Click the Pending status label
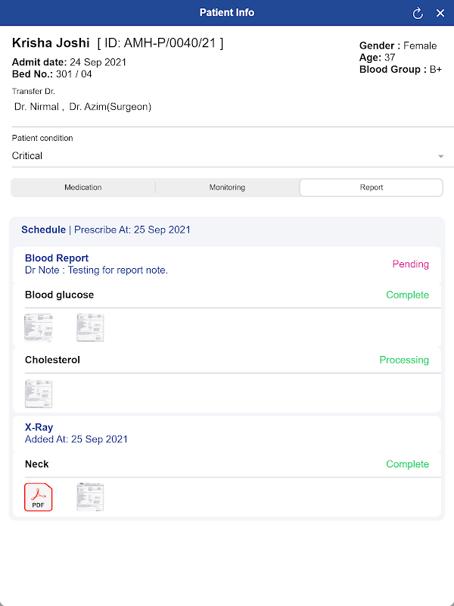The width and height of the screenshot is (454, 606). (x=410, y=264)
